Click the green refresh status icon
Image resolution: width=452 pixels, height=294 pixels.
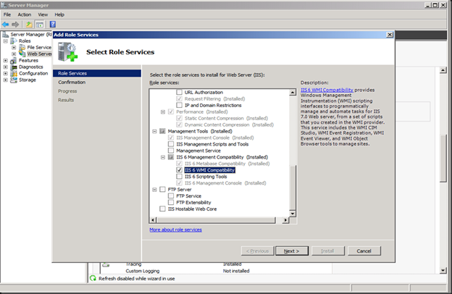click(x=93, y=279)
